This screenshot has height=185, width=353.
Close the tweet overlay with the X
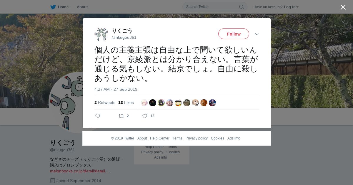tap(343, 7)
